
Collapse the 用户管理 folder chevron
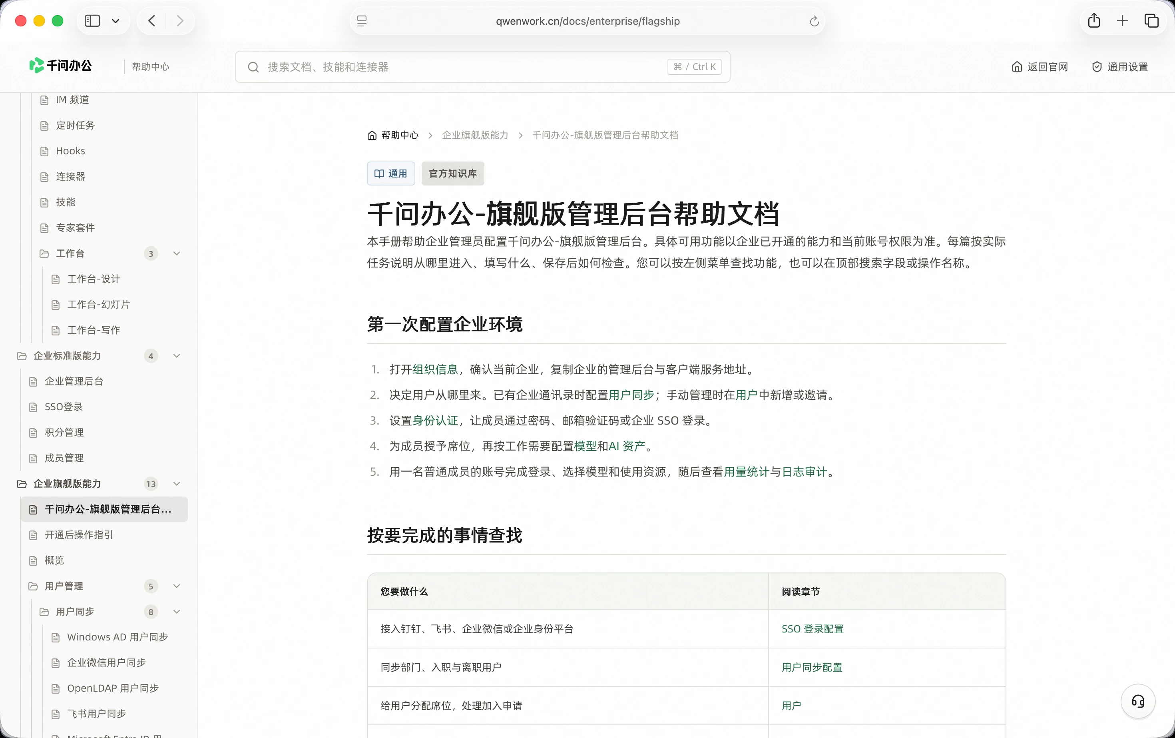[177, 586]
